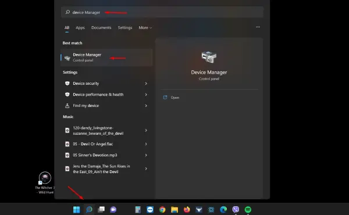The height and width of the screenshot is (215, 349).
Task: Click the taskbar Search magnifier icon
Action: (89, 209)
